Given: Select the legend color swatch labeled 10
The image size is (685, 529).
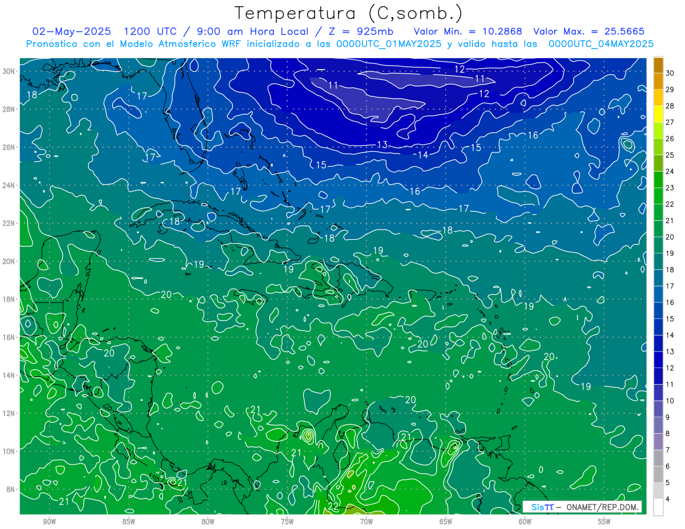Looking at the screenshot, I should pos(658,393).
